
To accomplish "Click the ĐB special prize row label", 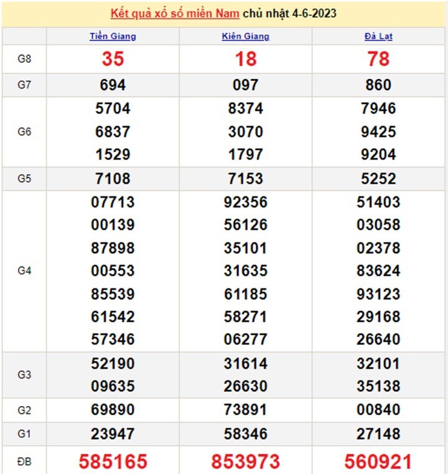I will (24, 461).
